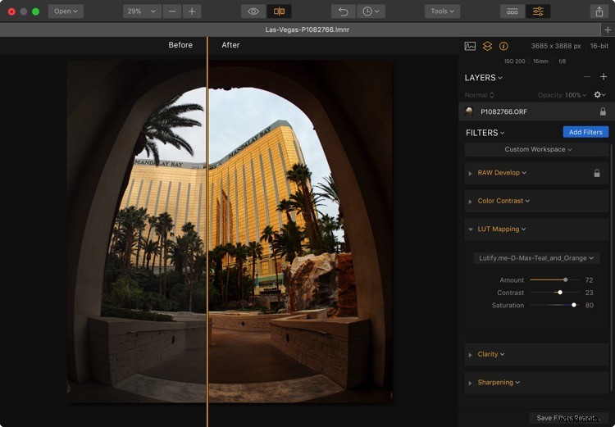The height and width of the screenshot is (427, 615).
Task: Select the P1082766.ORF layer thumbnail
Action: [469, 111]
